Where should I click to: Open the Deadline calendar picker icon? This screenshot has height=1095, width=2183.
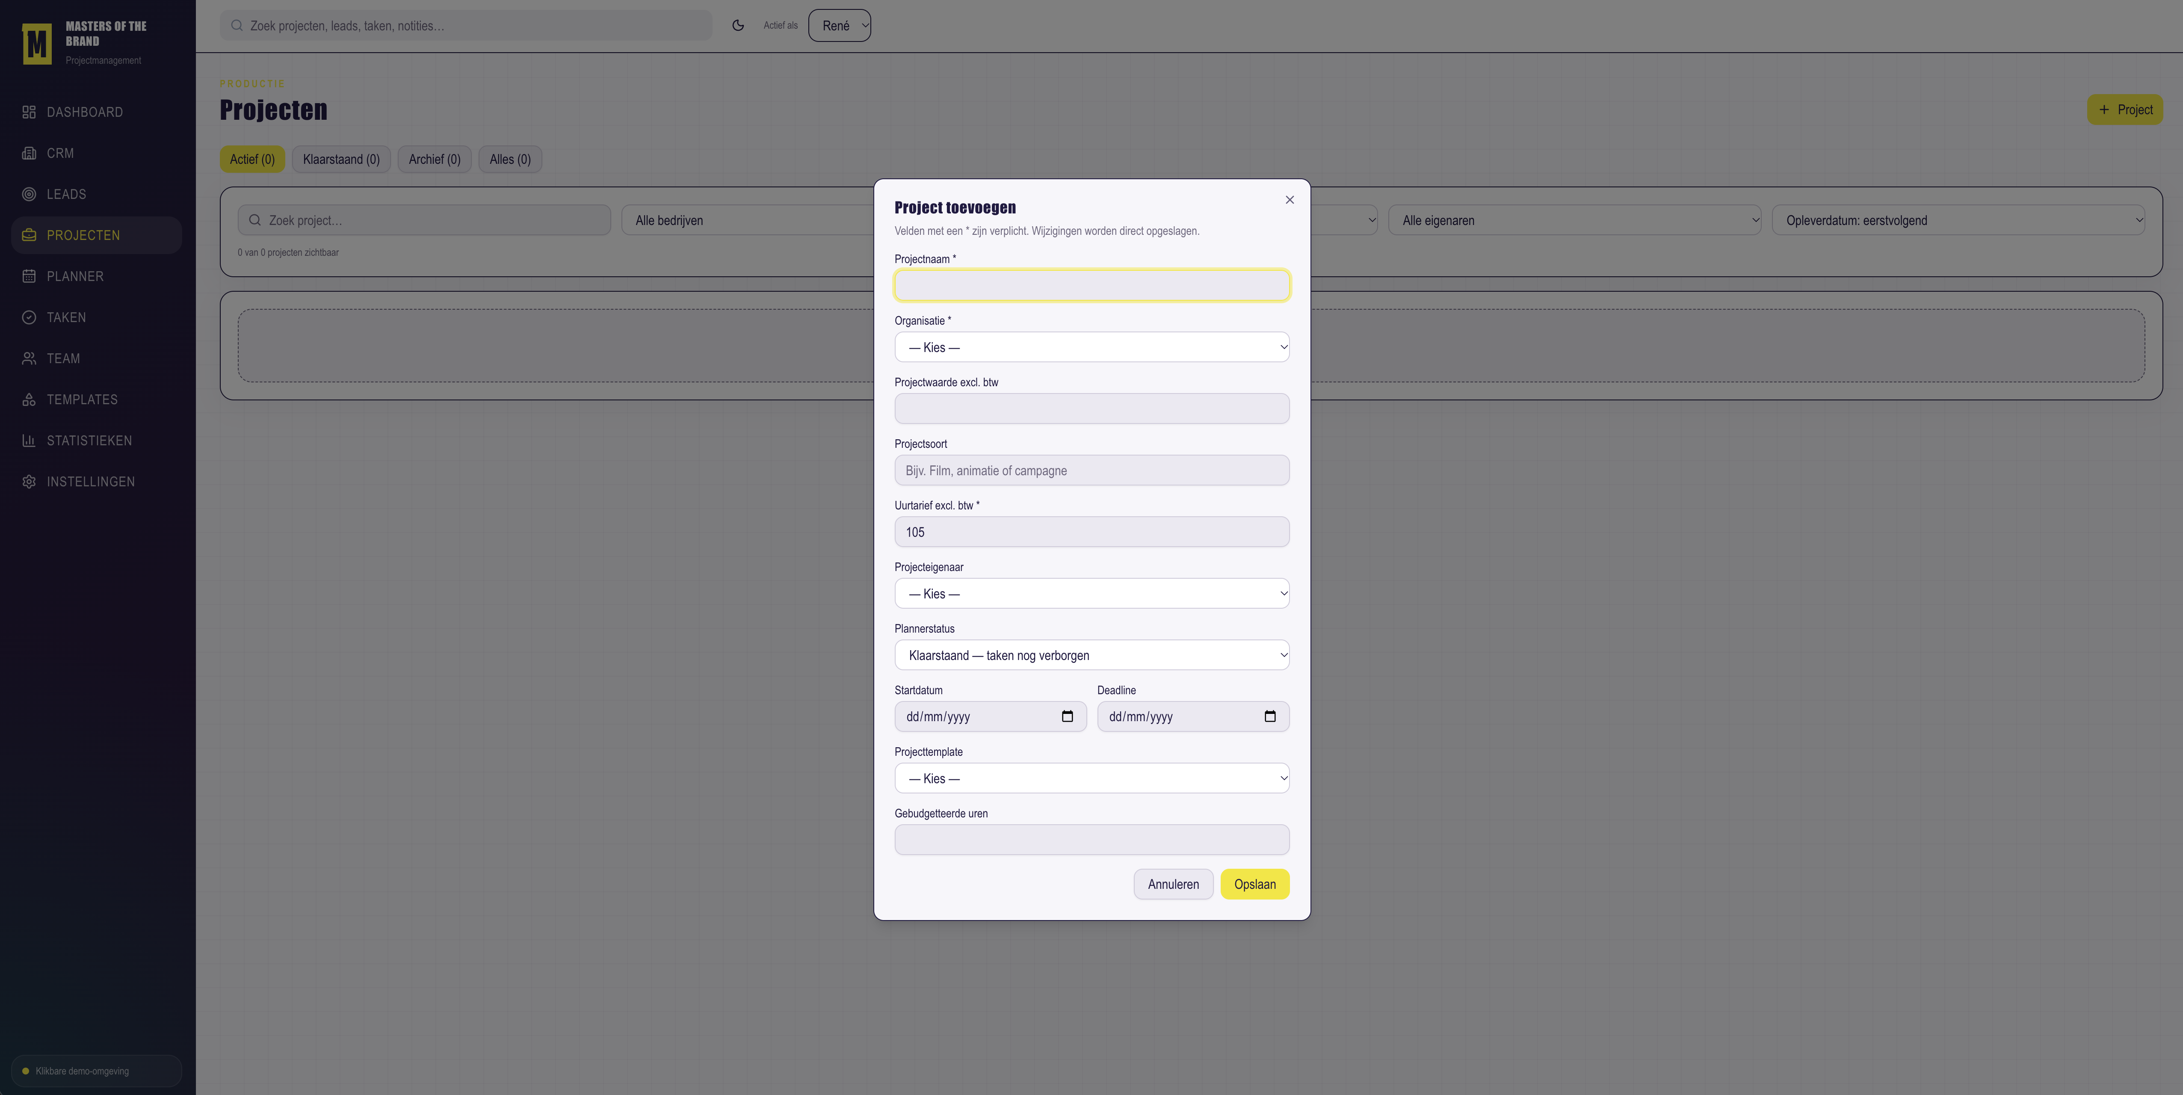[x=1270, y=717]
